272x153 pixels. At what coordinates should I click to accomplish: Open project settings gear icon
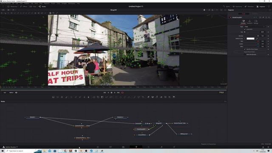(268, 147)
